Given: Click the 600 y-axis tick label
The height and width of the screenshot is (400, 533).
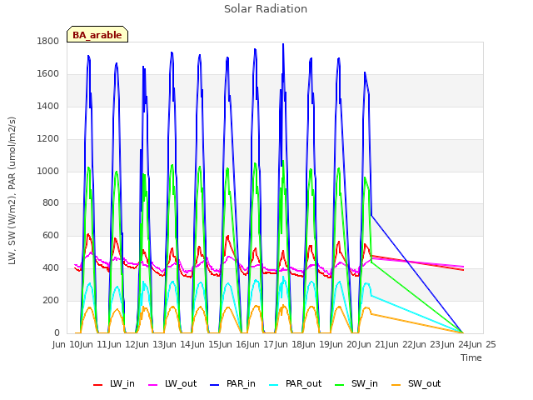Looking at the screenshot, I should pyautogui.click(x=51, y=235).
